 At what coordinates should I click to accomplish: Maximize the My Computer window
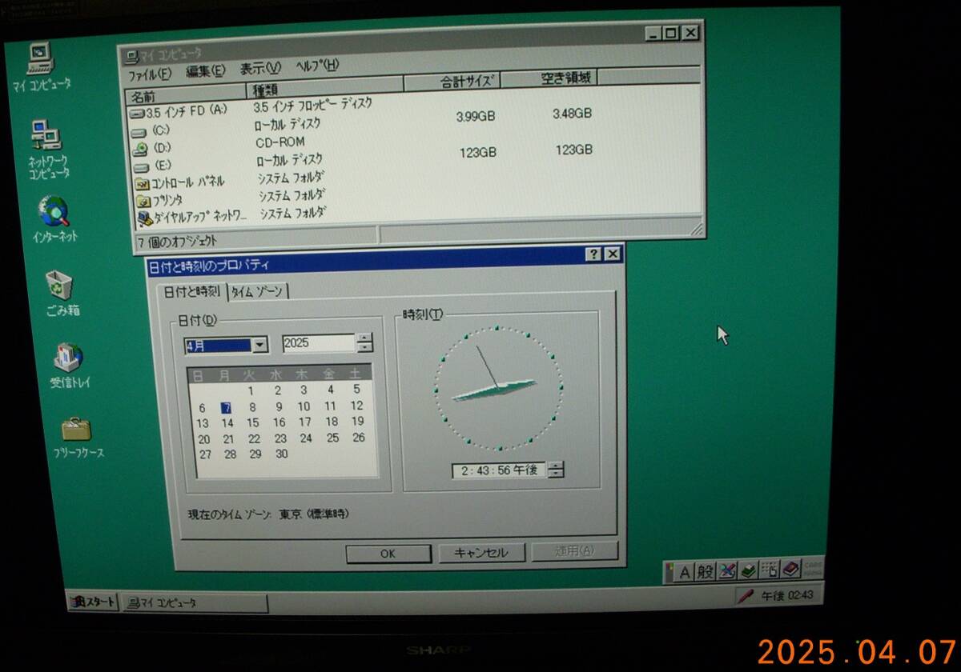[671, 33]
